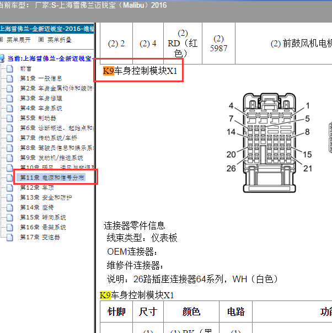
Task: Click the 菜单展开 expand-menu button
Action: pyautogui.click(x=15, y=40)
